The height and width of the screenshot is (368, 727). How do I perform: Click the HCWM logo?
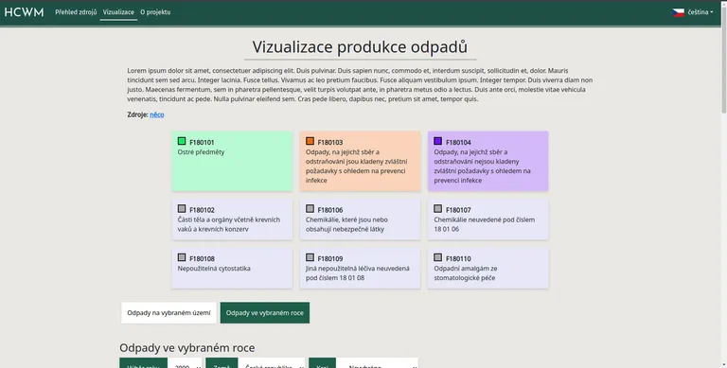pyautogui.click(x=24, y=12)
